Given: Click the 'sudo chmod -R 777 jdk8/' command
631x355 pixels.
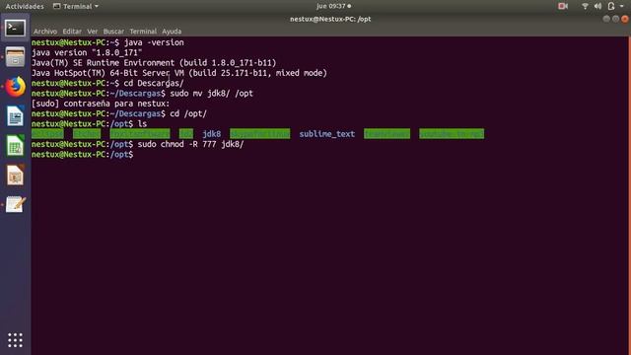Looking at the screenshot, I should [x=190, y=144].
